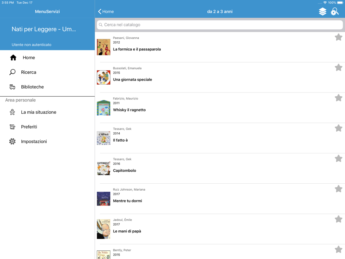Select title Mentre tu dormi
Viewport: 345px width, 259px height.
coord(128,201)
